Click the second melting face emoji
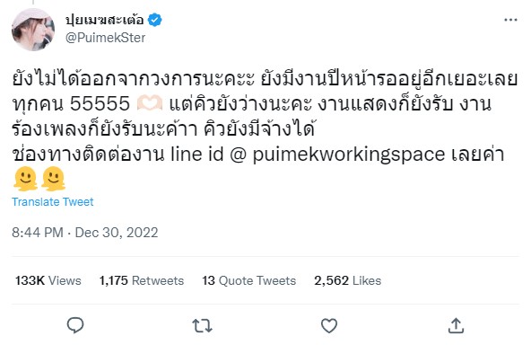 tap(53, 179)
